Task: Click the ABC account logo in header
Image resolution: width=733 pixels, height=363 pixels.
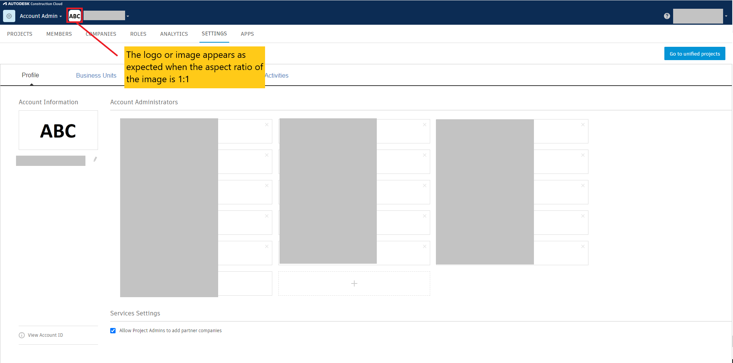Action: tap(75, 16)
